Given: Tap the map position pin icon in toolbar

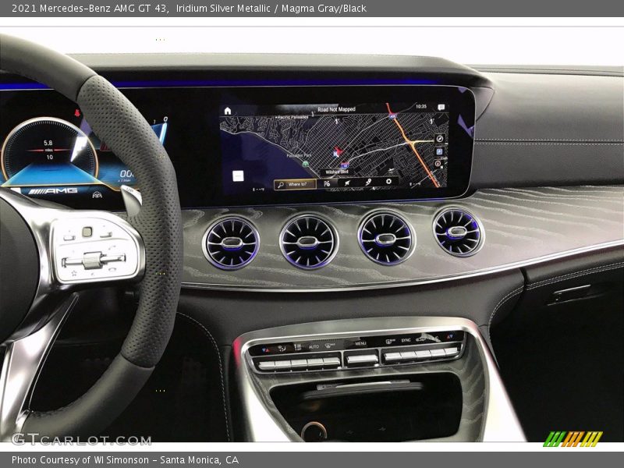Looking at the screenshot, I should tap(368, 183).
